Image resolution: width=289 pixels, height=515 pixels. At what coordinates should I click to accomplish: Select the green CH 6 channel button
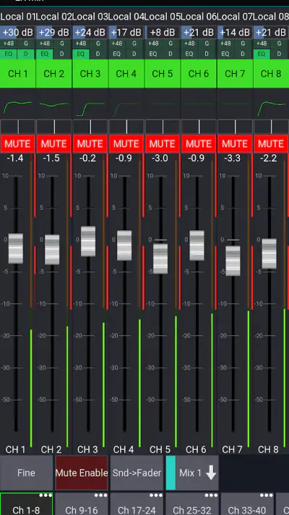click(199, 74)
